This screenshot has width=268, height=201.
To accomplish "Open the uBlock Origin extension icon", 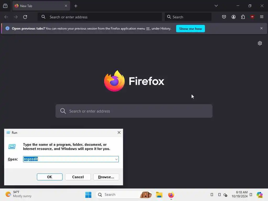I will click(252, 17).
